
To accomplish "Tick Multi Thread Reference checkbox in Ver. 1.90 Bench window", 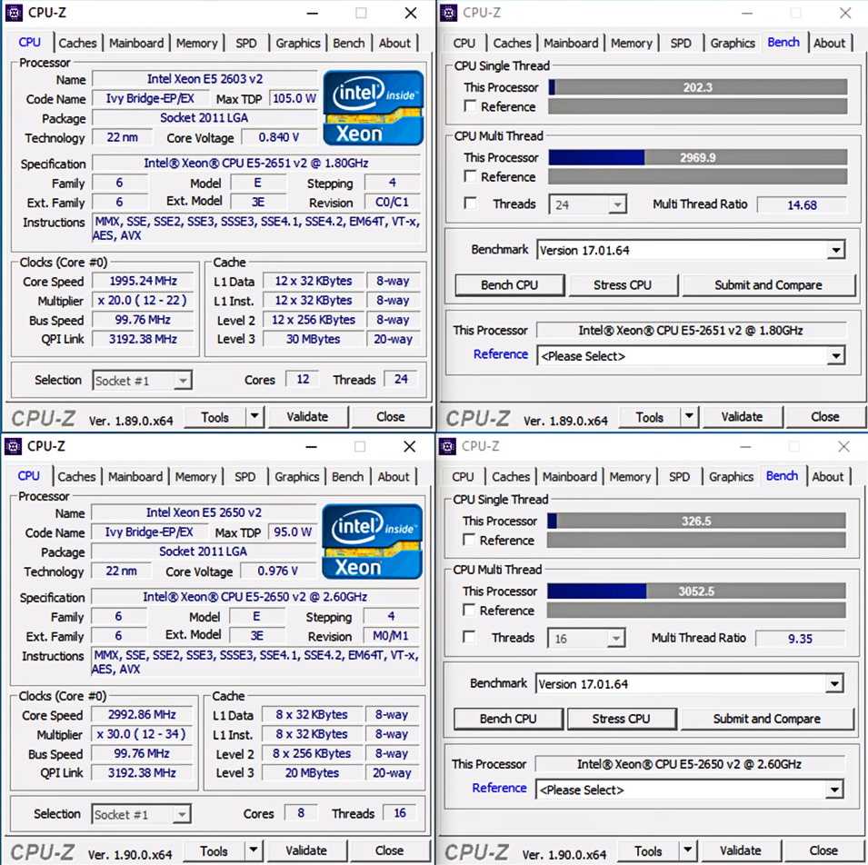I will (469, 610).
